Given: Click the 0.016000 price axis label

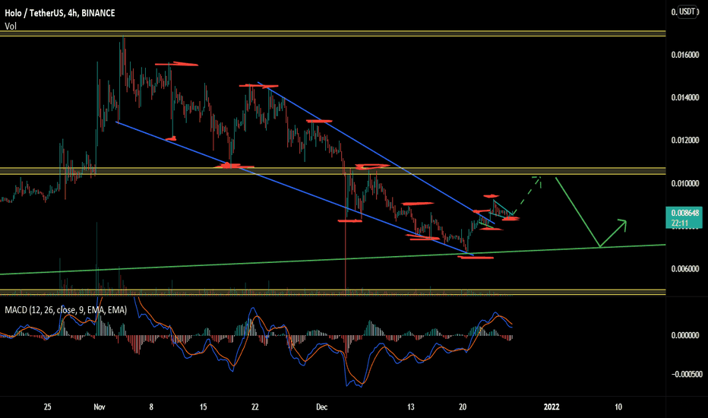Looking at the screenshot, I should point(685,55).
